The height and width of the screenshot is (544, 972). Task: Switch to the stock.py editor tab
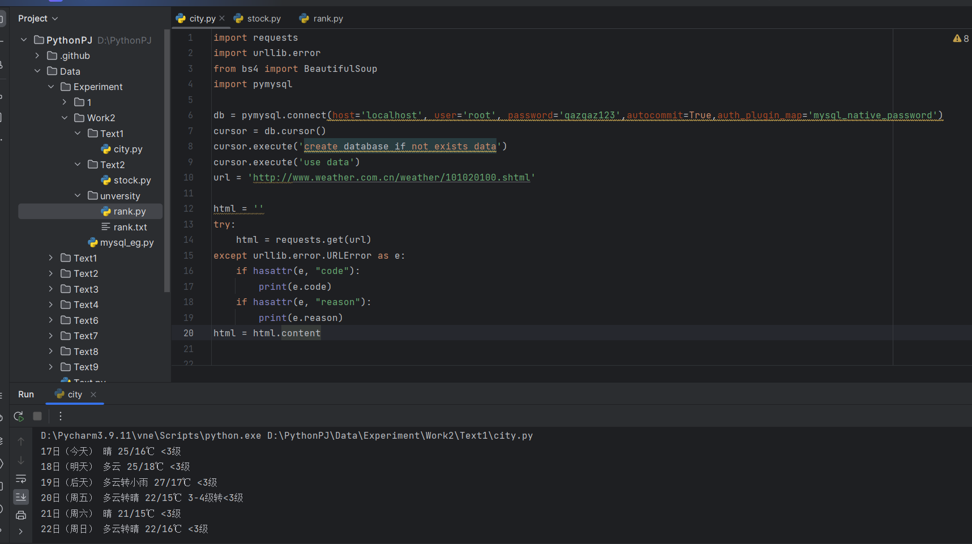pyautogui.click(x=258, y=19)
